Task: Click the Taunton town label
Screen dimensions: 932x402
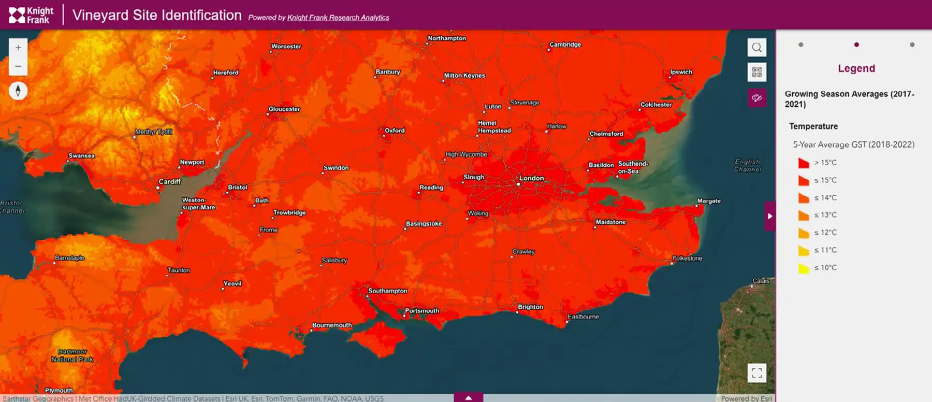Action: tap(179, 270)
